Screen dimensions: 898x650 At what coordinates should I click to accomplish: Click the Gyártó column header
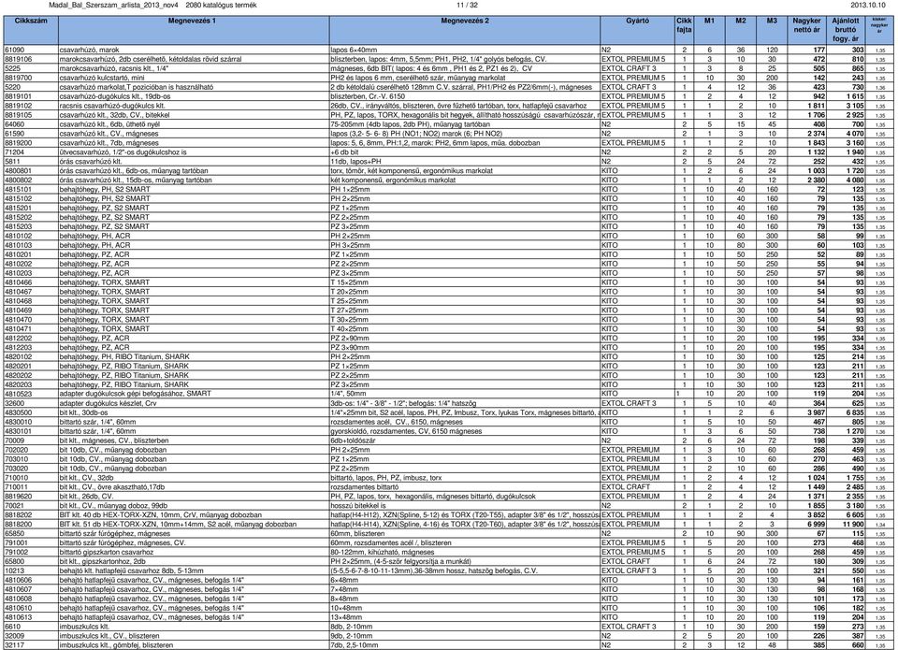(x=637, y=30)
